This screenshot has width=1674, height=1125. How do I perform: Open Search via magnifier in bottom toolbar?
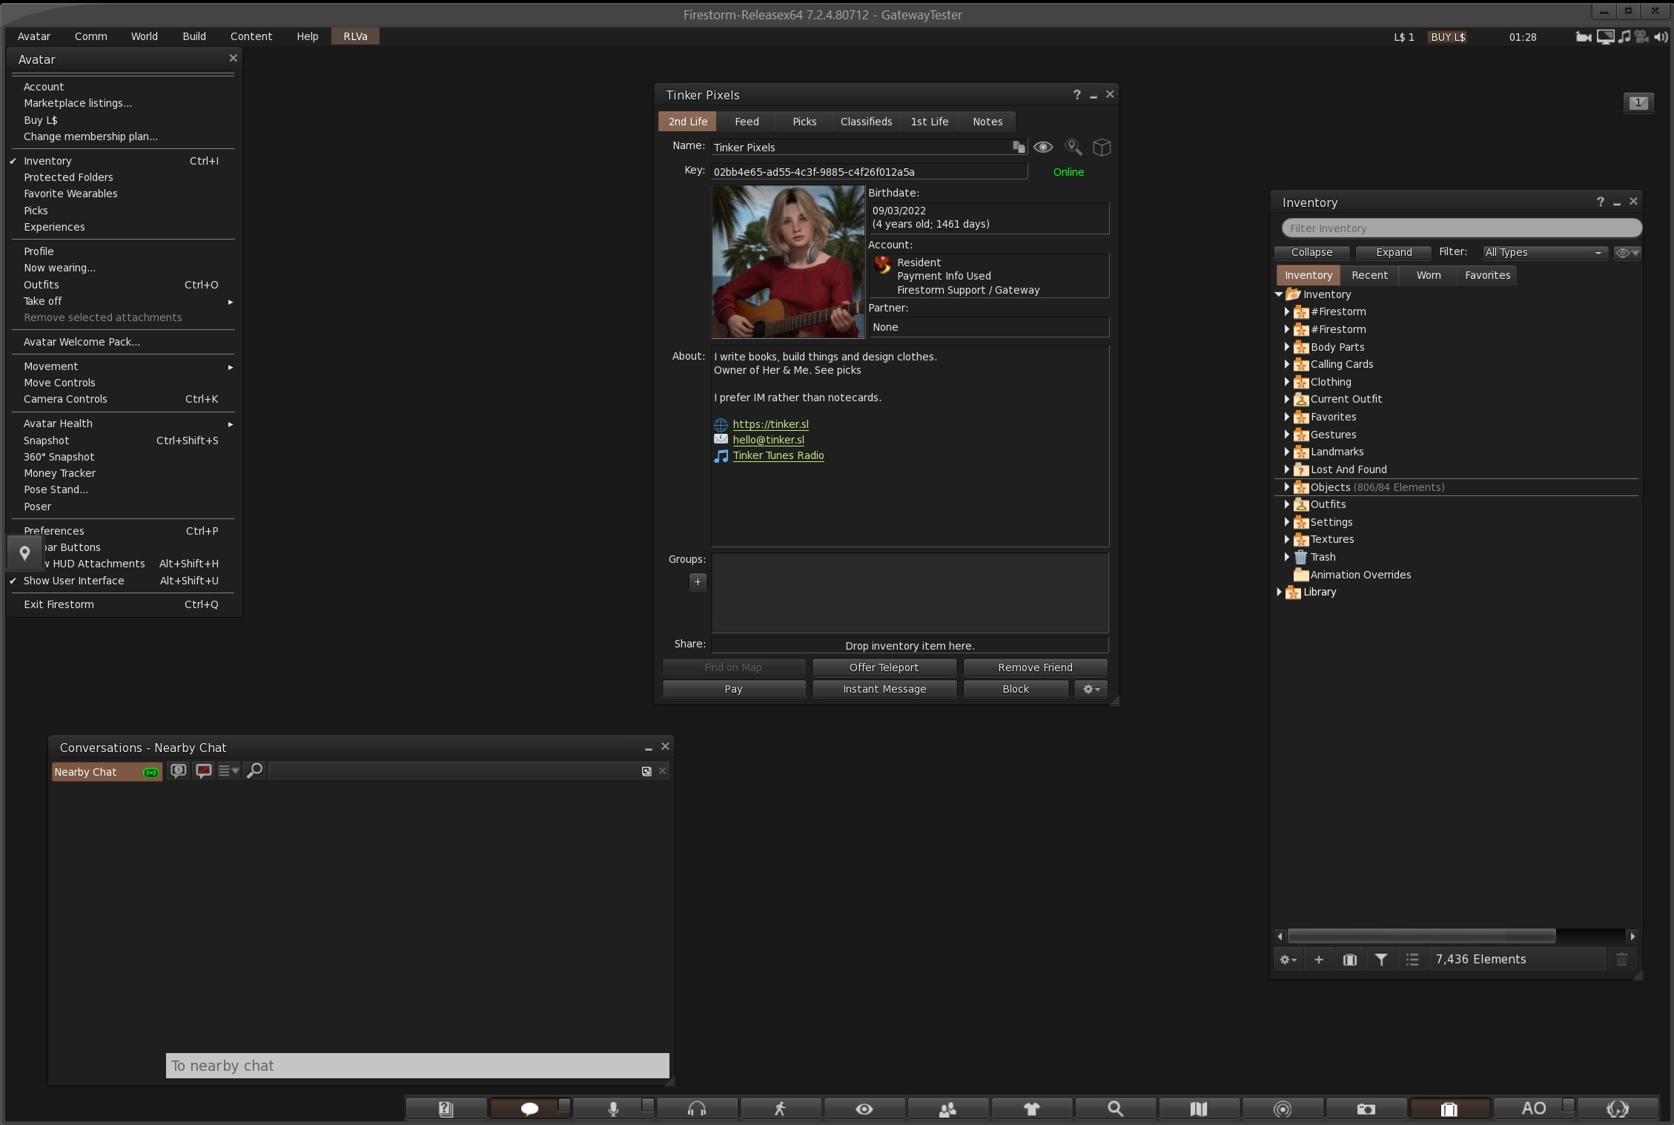coord(1115,1109)
